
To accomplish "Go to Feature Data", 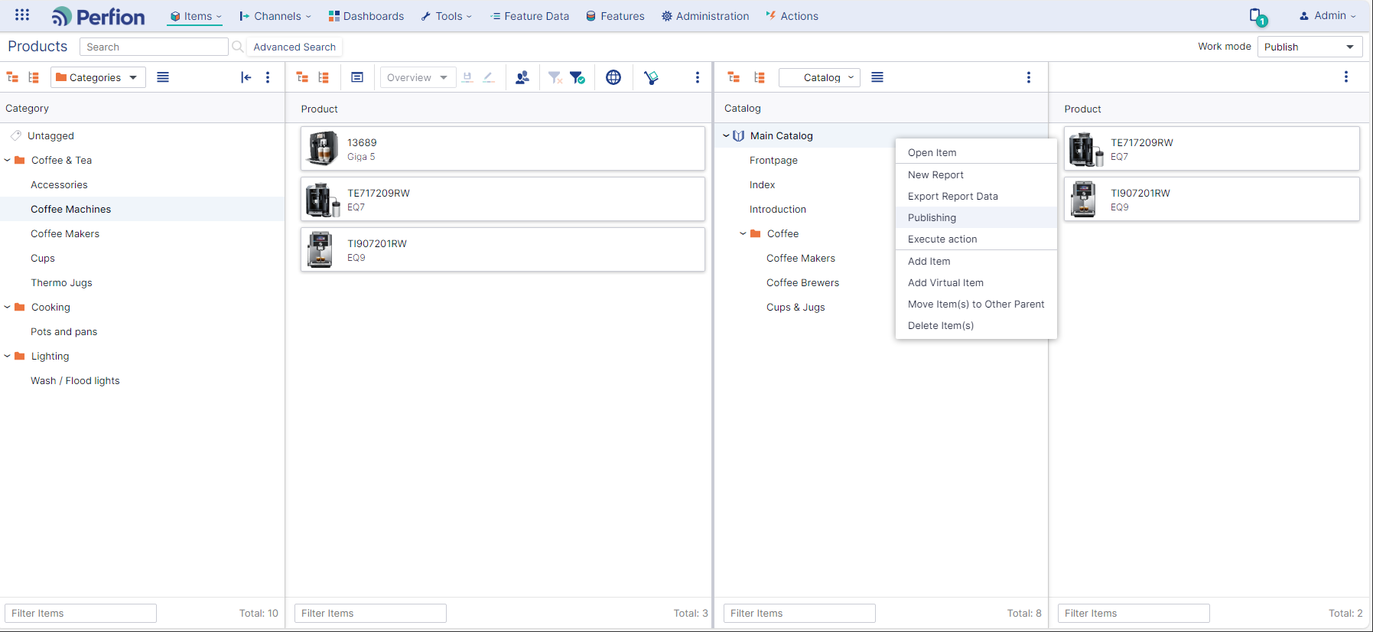I will pos(530,16).
